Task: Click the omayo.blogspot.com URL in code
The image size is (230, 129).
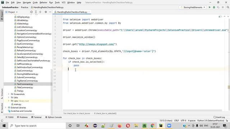Action: [97, 44]
